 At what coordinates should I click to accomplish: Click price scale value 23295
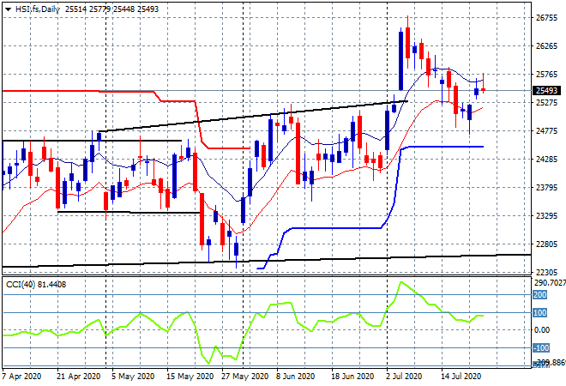point(546,215)
